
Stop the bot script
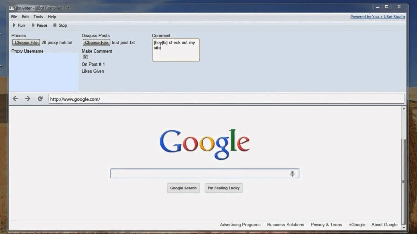[60, 25]
